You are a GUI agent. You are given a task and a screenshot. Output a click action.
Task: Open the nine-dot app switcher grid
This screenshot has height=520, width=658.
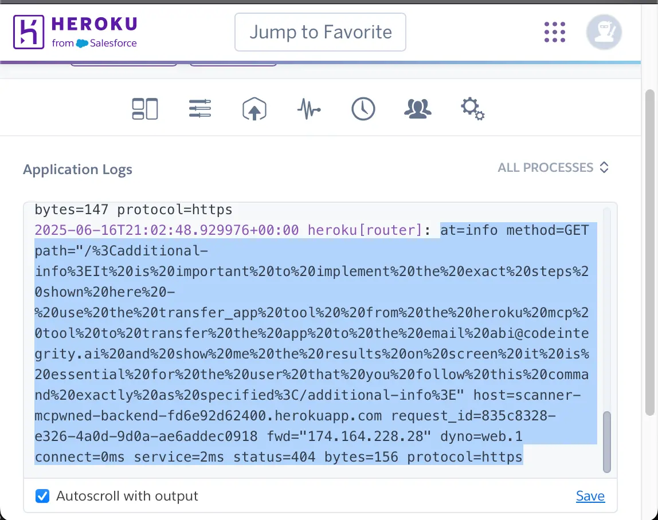point(554,32)
